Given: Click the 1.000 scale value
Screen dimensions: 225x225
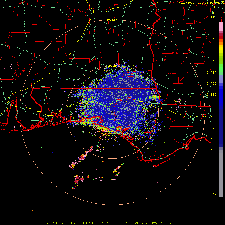Looking at the screenshot, I should [x=212, y=28].
